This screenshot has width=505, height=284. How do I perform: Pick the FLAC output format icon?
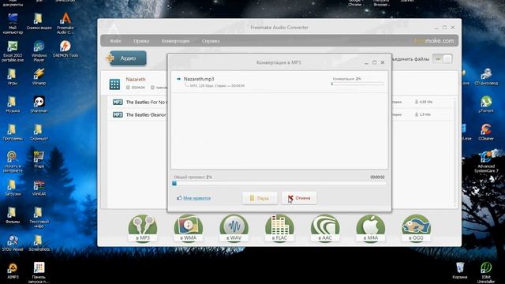(279, 229)
